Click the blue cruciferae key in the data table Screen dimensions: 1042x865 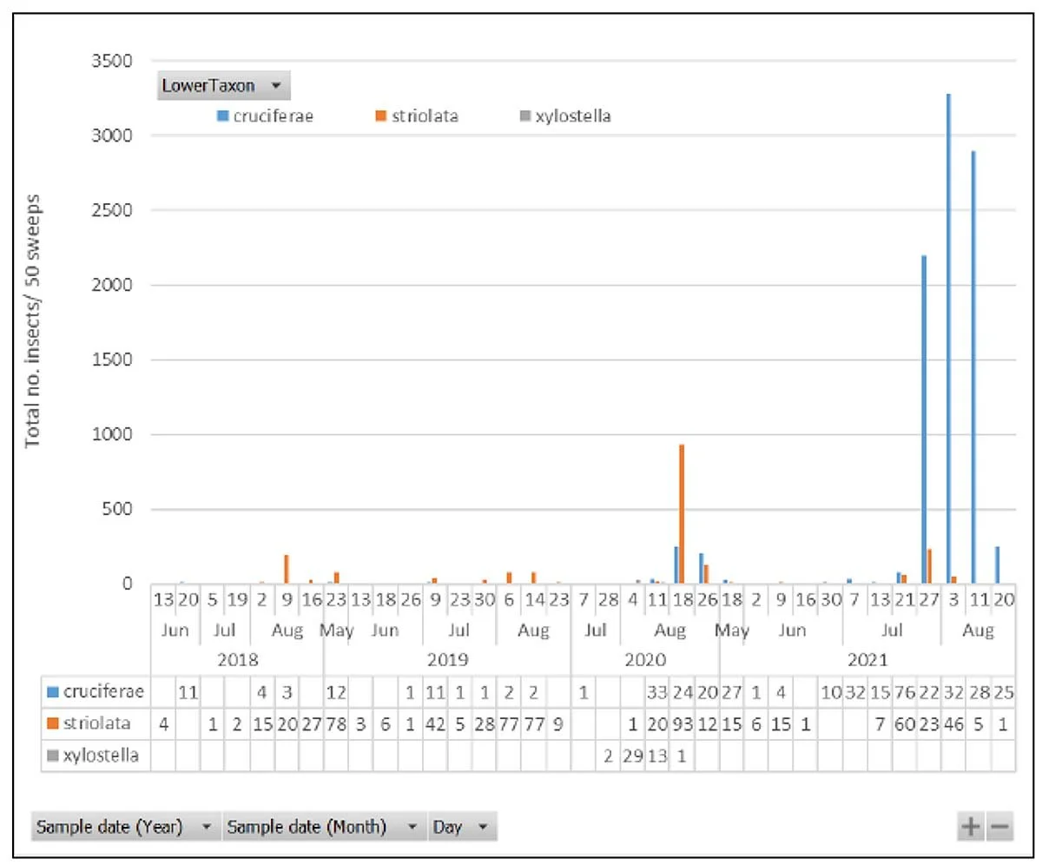[52, 692]
